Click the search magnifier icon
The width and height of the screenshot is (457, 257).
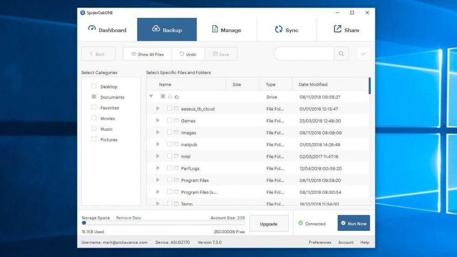click(341, 54)
